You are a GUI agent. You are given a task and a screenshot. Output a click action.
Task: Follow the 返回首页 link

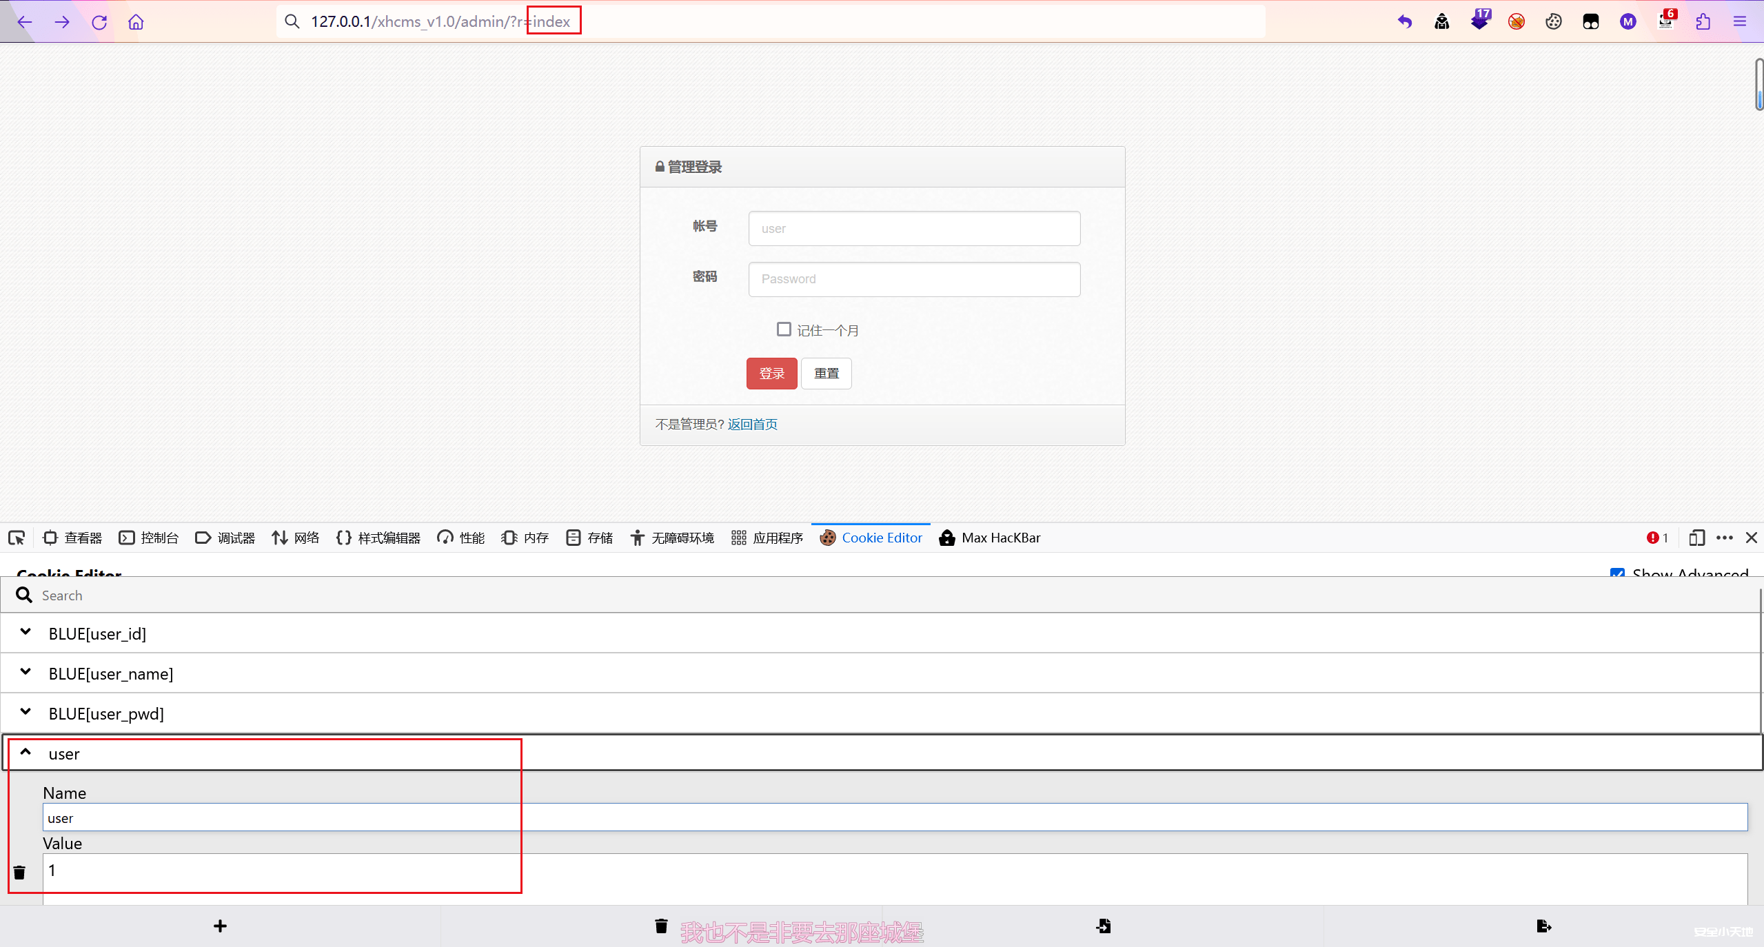[751, 424]
